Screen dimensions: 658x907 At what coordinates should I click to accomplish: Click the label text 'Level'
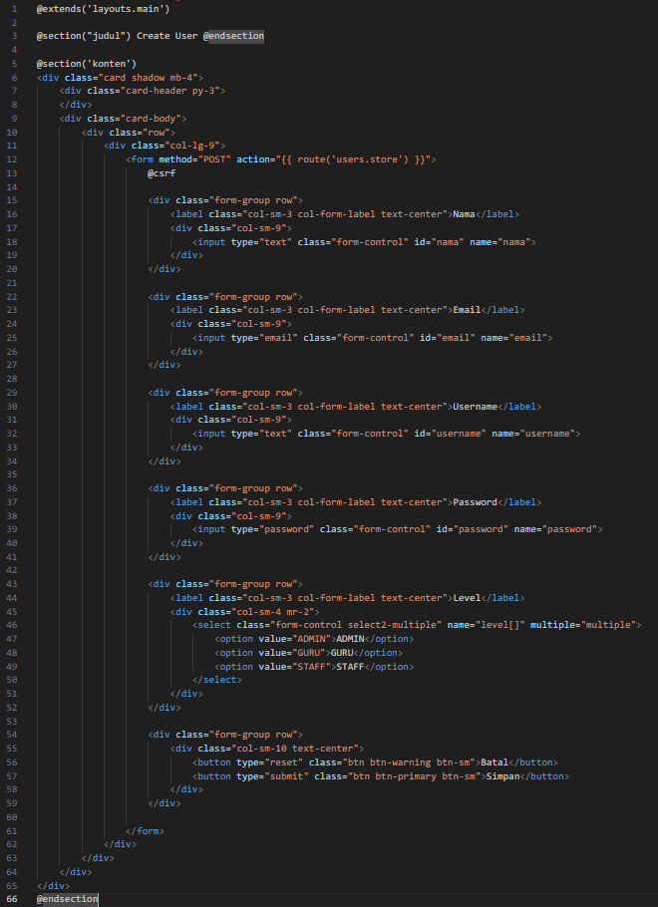click(467, 598)
